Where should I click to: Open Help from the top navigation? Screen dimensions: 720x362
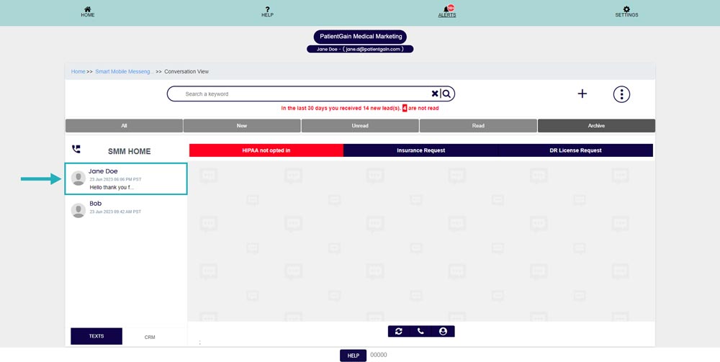267,10
